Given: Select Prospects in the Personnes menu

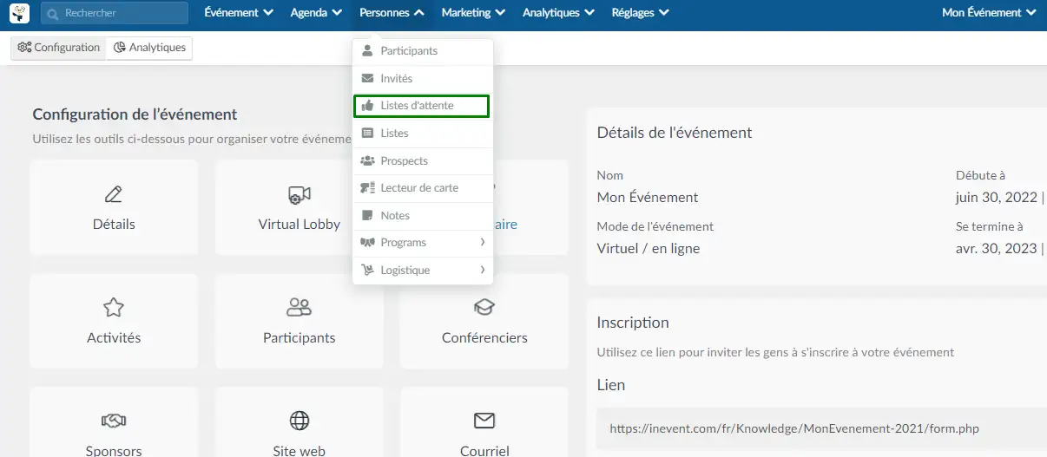Looking at the screenshot, I should (423, 161).
